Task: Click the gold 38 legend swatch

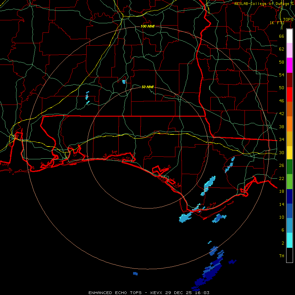Action: (x=289, y=139)
